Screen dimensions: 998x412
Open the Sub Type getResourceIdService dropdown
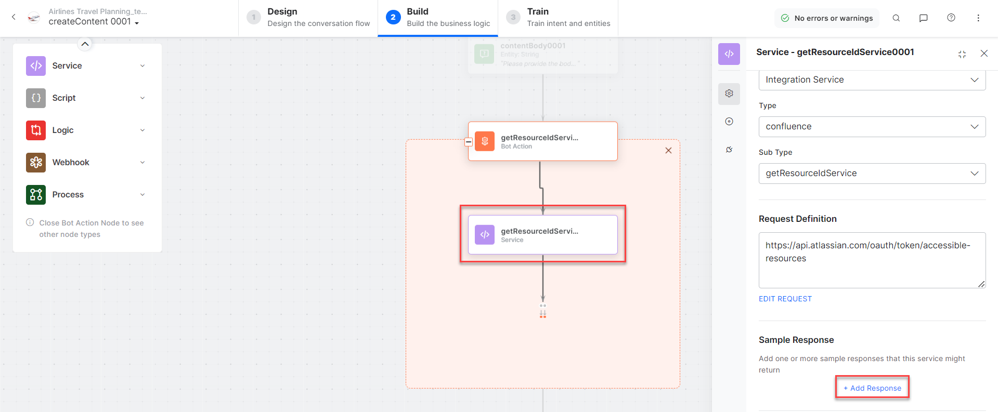(872, 174)
